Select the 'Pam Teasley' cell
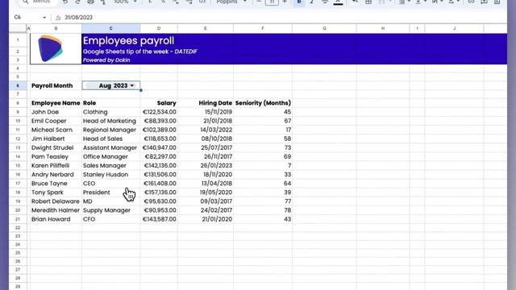This screenshot has width=516, height=290. [x=56, y=156]
